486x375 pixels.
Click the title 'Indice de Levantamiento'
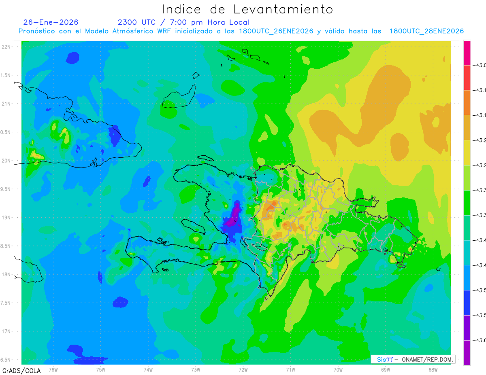point(247,9)
